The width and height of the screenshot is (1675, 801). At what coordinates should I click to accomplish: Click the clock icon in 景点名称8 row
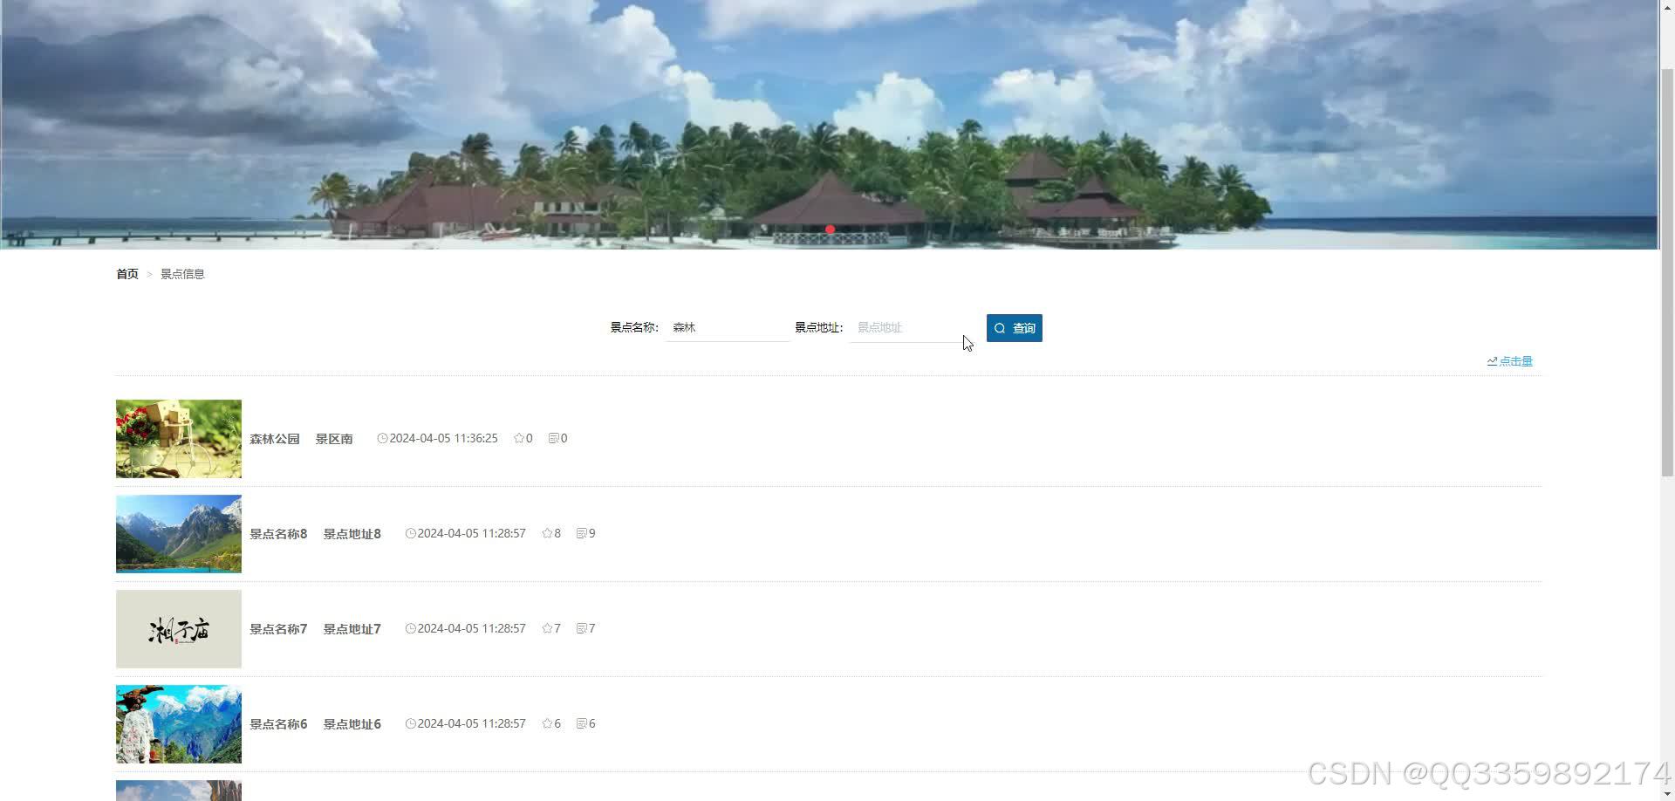pyautogui.click(x=410, y=533)
